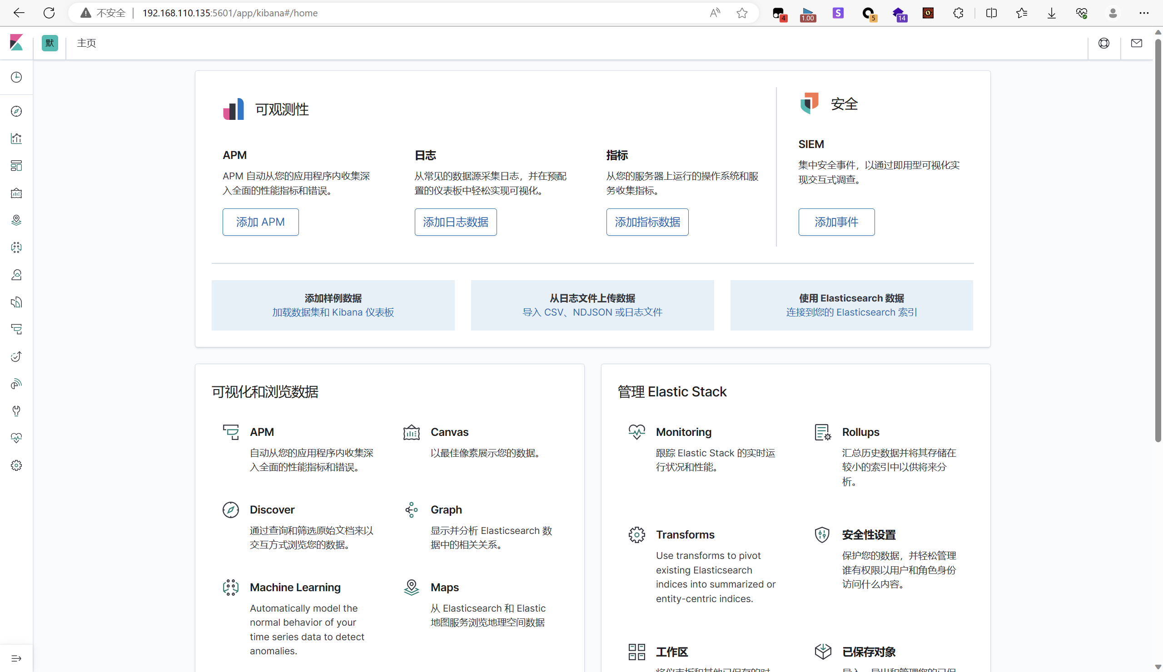Image resolution: width=1163 pixels, height=672 pixels.
Task: Open Management gear icon in sidebar
Action: (x=16, y=465)
